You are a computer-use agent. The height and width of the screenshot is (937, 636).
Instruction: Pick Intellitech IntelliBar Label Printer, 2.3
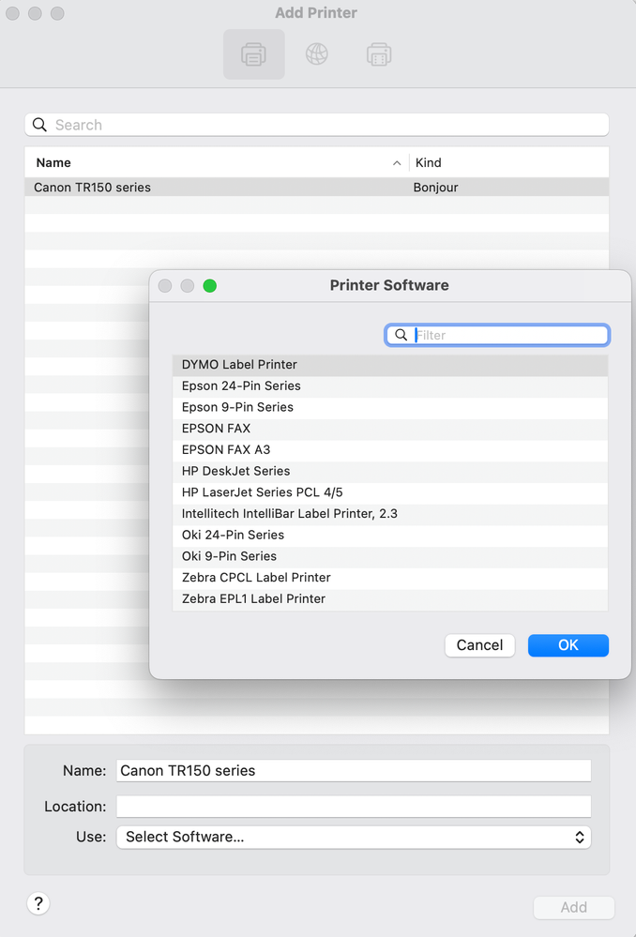point(389,513)
